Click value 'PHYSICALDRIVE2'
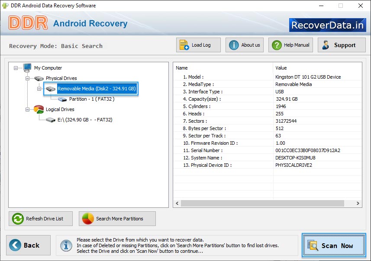 (x=294, y=165)
